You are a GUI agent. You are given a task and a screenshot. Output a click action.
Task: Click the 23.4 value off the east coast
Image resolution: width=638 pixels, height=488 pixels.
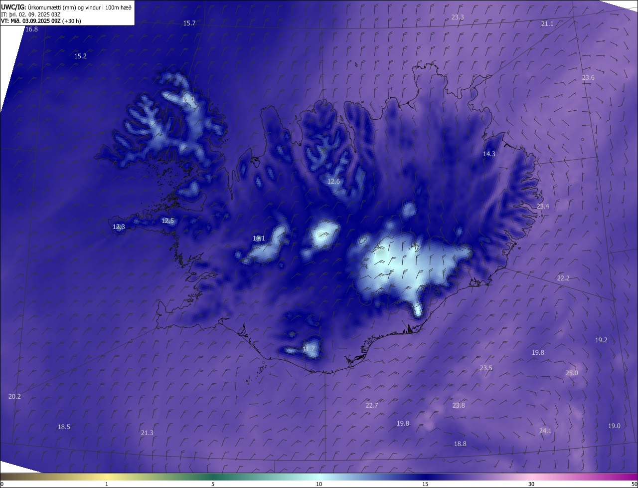(543, 207)
